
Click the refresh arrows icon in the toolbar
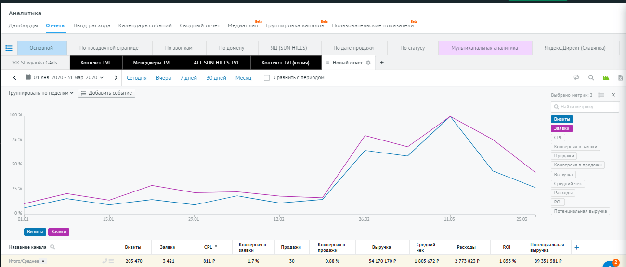(576, 77)
